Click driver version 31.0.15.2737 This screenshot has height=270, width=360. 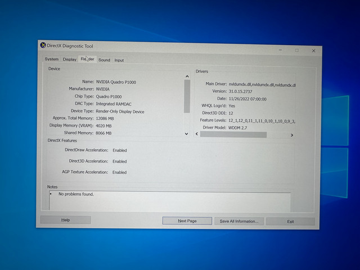click(240, 91)
